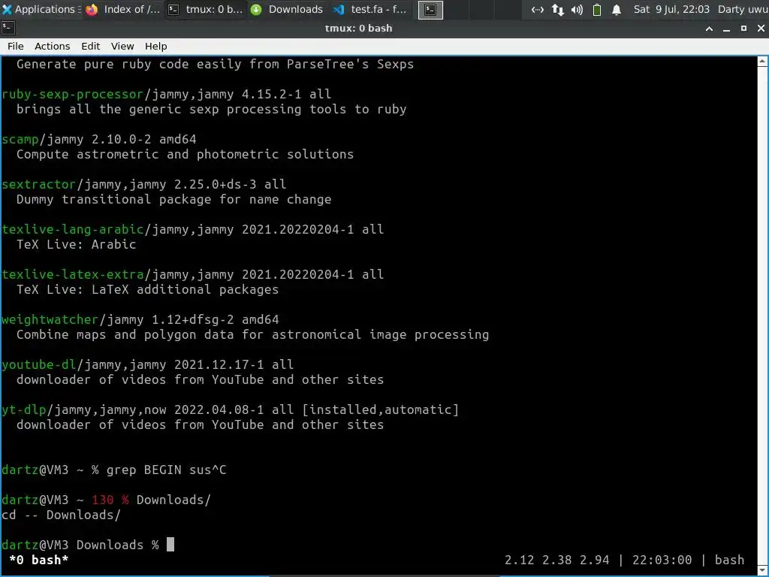Click the green Downloads arrow icon in the taskbar
This screenshot has height=577, width=769.
(256, 9)
